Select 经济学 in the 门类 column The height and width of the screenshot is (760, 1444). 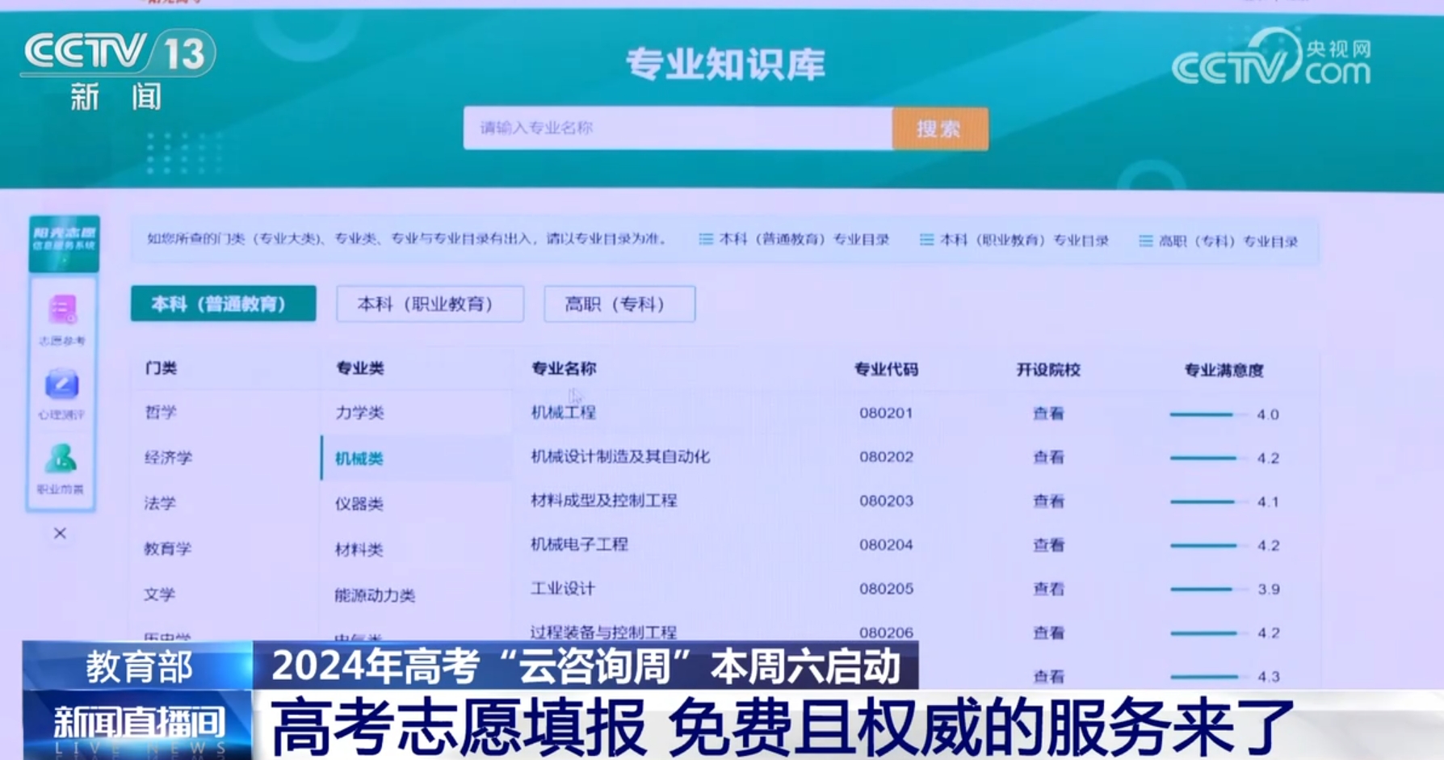click(168, 458)
